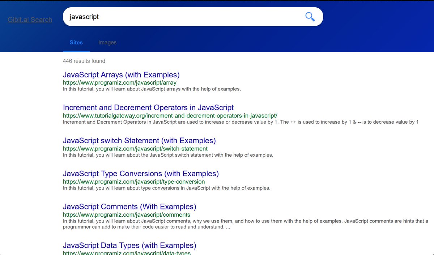The image size is (434, 255).
Task: Open the JavaScript Data Types result
Action: coord(129,245)
